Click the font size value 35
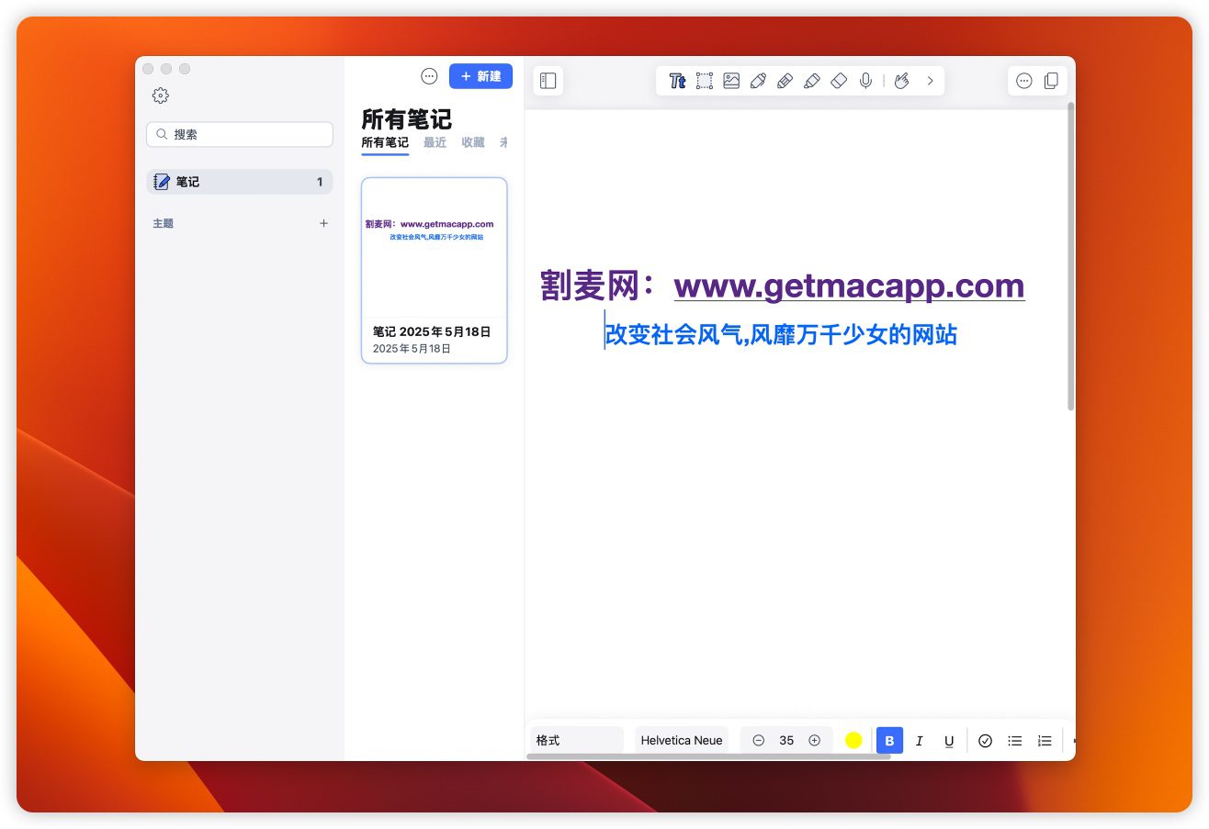 pyautogui.click(x=786, y=740)
